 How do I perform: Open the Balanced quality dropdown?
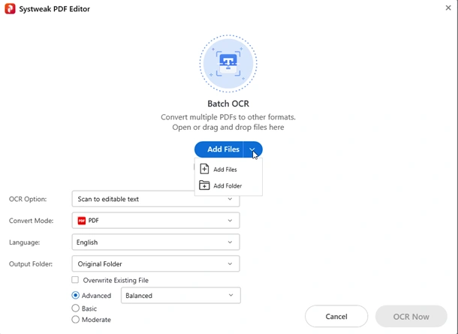pyautogui.click(x=181, y=296)
